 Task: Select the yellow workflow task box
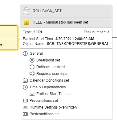(9, 38)
